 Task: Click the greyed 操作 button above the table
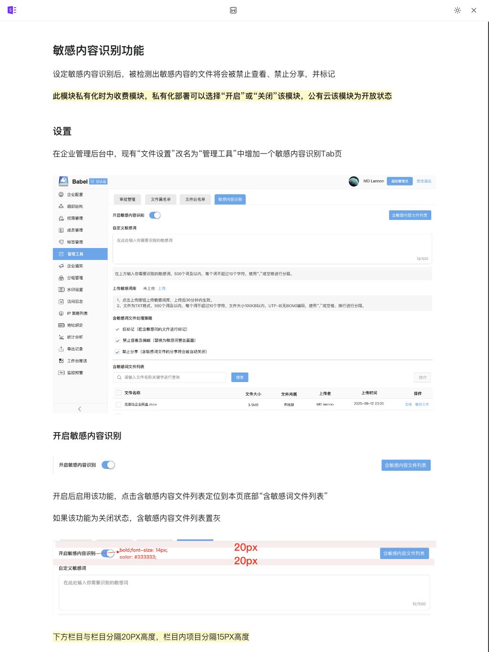click(x=423, y=377)
